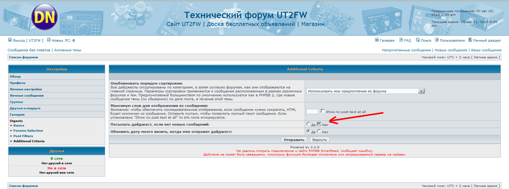This screenshot has width=509, height=189.
Task: Click the Личный раздел icon
Action: coord(470,40)
